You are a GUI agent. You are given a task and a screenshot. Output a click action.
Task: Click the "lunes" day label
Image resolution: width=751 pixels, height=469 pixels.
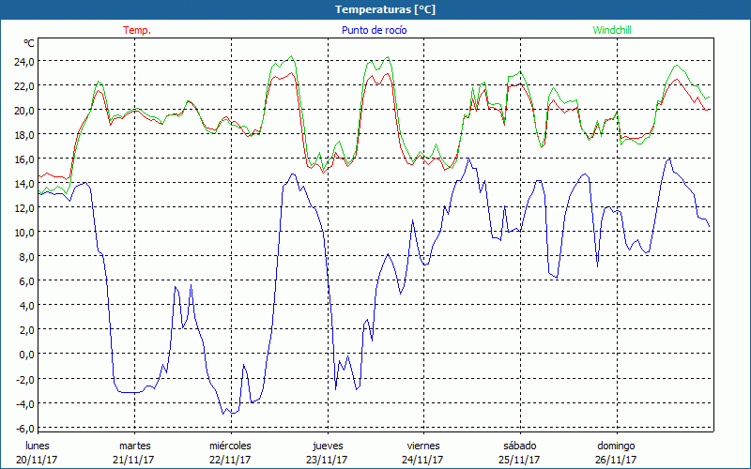38,446
